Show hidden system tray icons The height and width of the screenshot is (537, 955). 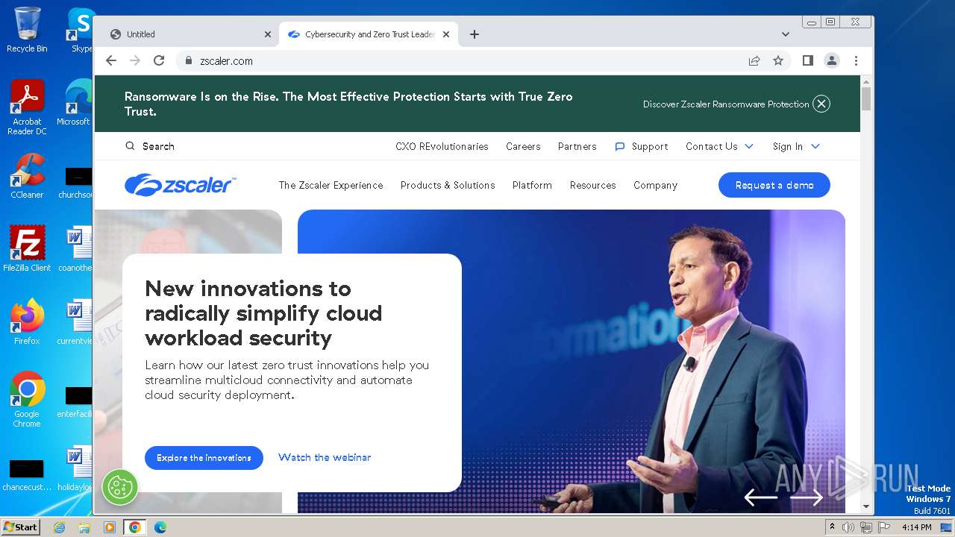833,527
